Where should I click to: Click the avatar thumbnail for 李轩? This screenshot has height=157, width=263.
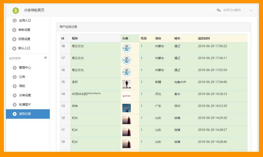click(x=127, y=84)
